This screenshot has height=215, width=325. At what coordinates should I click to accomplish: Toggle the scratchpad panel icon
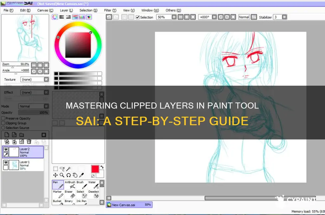click(89, 17)
